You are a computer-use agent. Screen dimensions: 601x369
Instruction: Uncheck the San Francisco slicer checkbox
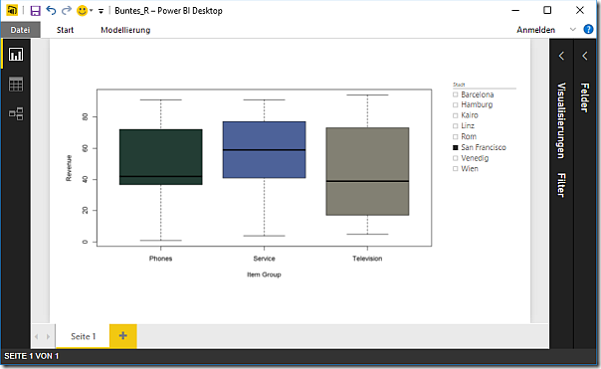[456, 147]
